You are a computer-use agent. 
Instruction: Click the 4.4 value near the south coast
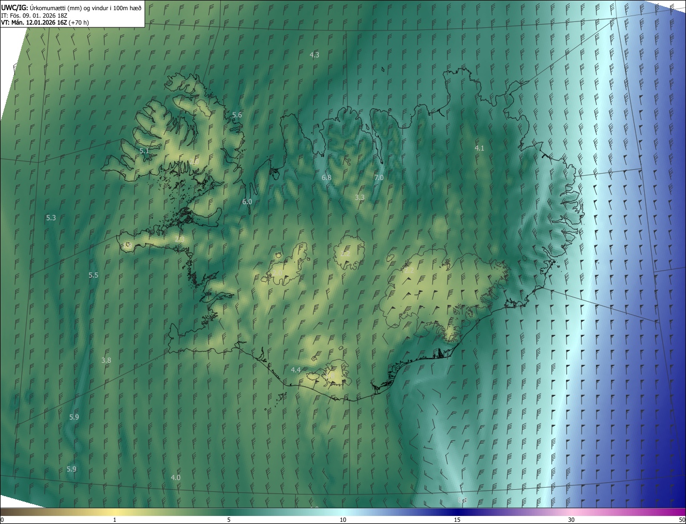pyautogui.click(x=296, y=370)
